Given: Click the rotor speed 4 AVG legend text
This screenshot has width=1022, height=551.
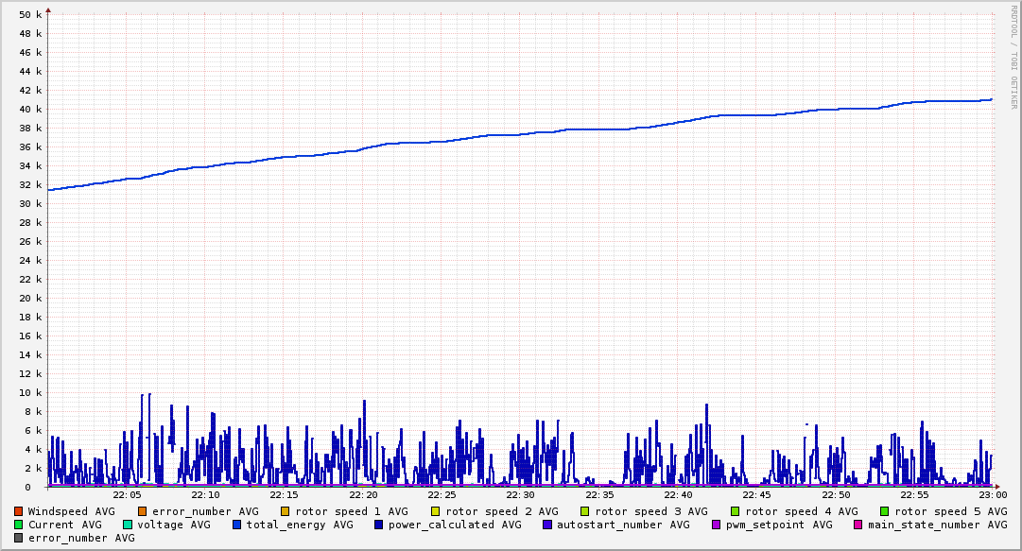Looking at the screenshot, I should pyautogui.click(x=802, y=511).
